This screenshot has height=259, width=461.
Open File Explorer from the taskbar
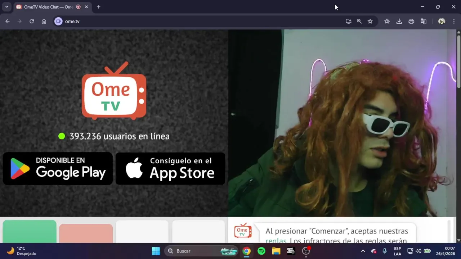coord(276,251)
